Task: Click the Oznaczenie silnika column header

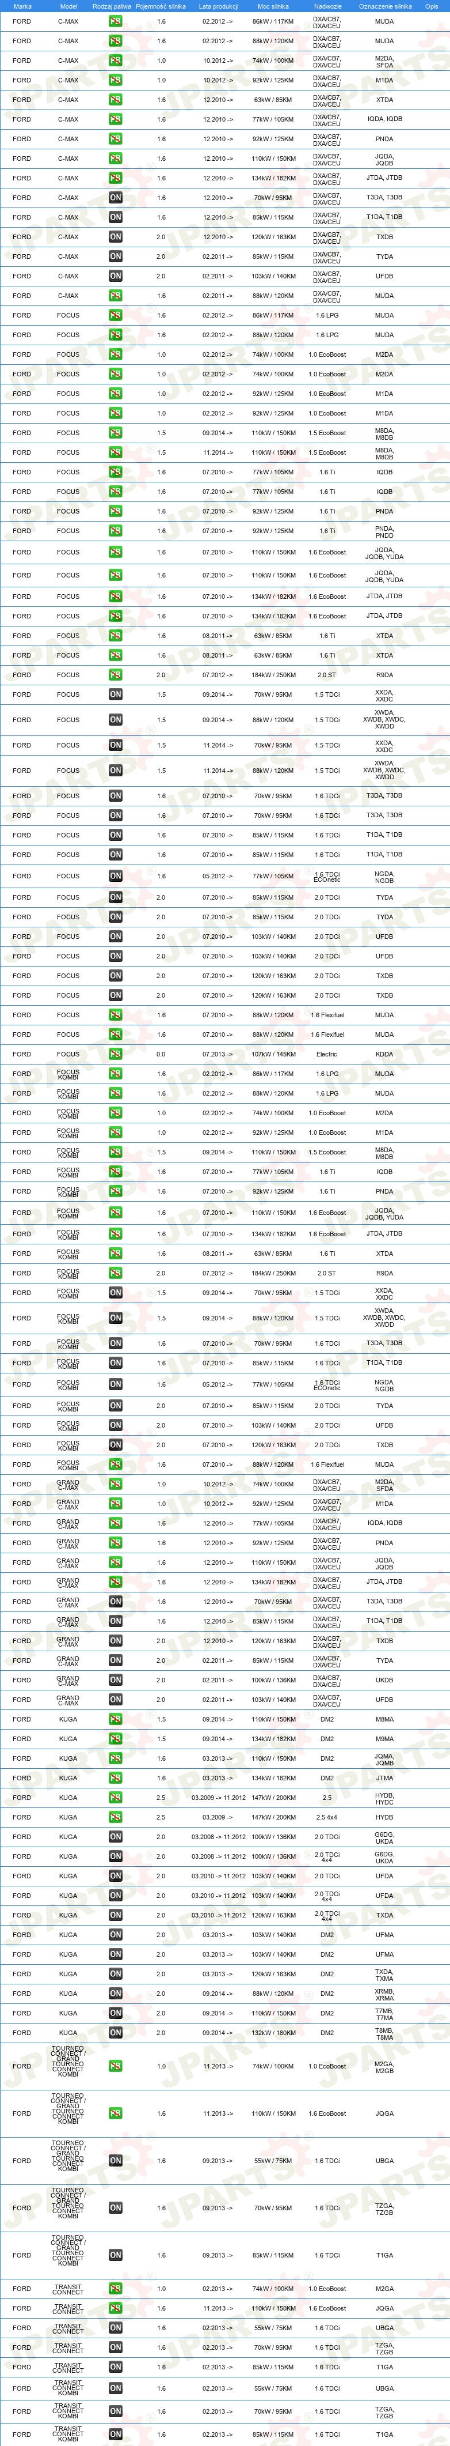Action: 386,6
